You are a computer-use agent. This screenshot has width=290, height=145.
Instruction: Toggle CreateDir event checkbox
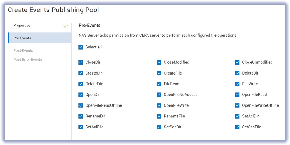click(x=81, y=73)
